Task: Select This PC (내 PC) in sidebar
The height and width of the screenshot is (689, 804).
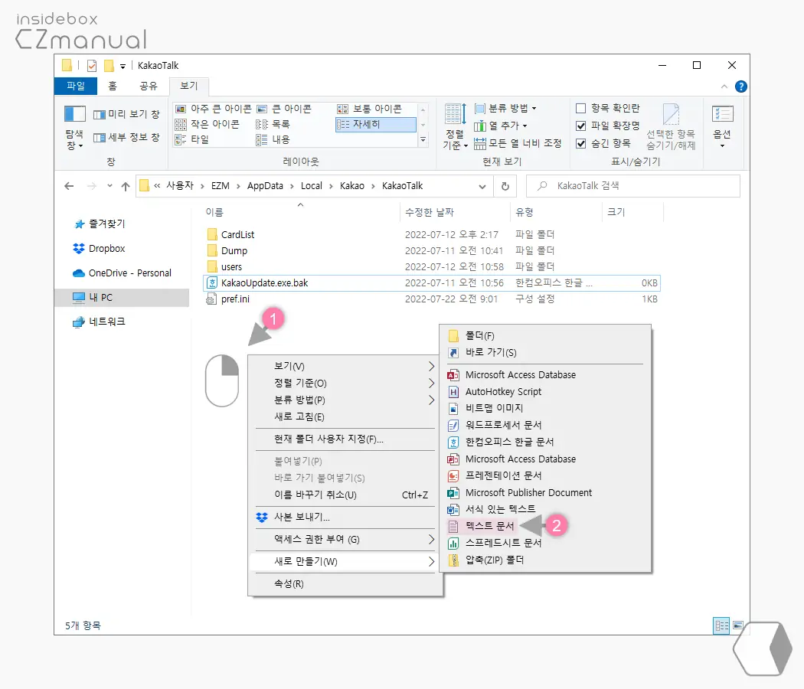Action: pos(122,297)
